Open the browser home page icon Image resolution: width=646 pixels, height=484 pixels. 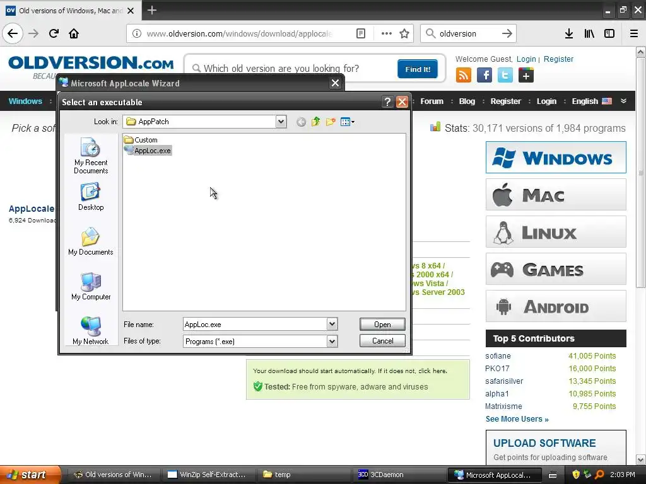74,33
